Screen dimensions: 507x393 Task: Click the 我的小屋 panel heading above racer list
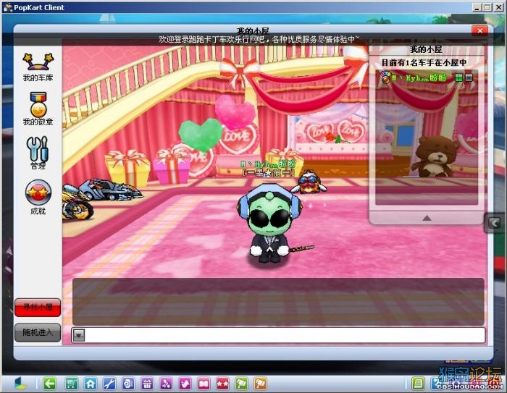426,49
